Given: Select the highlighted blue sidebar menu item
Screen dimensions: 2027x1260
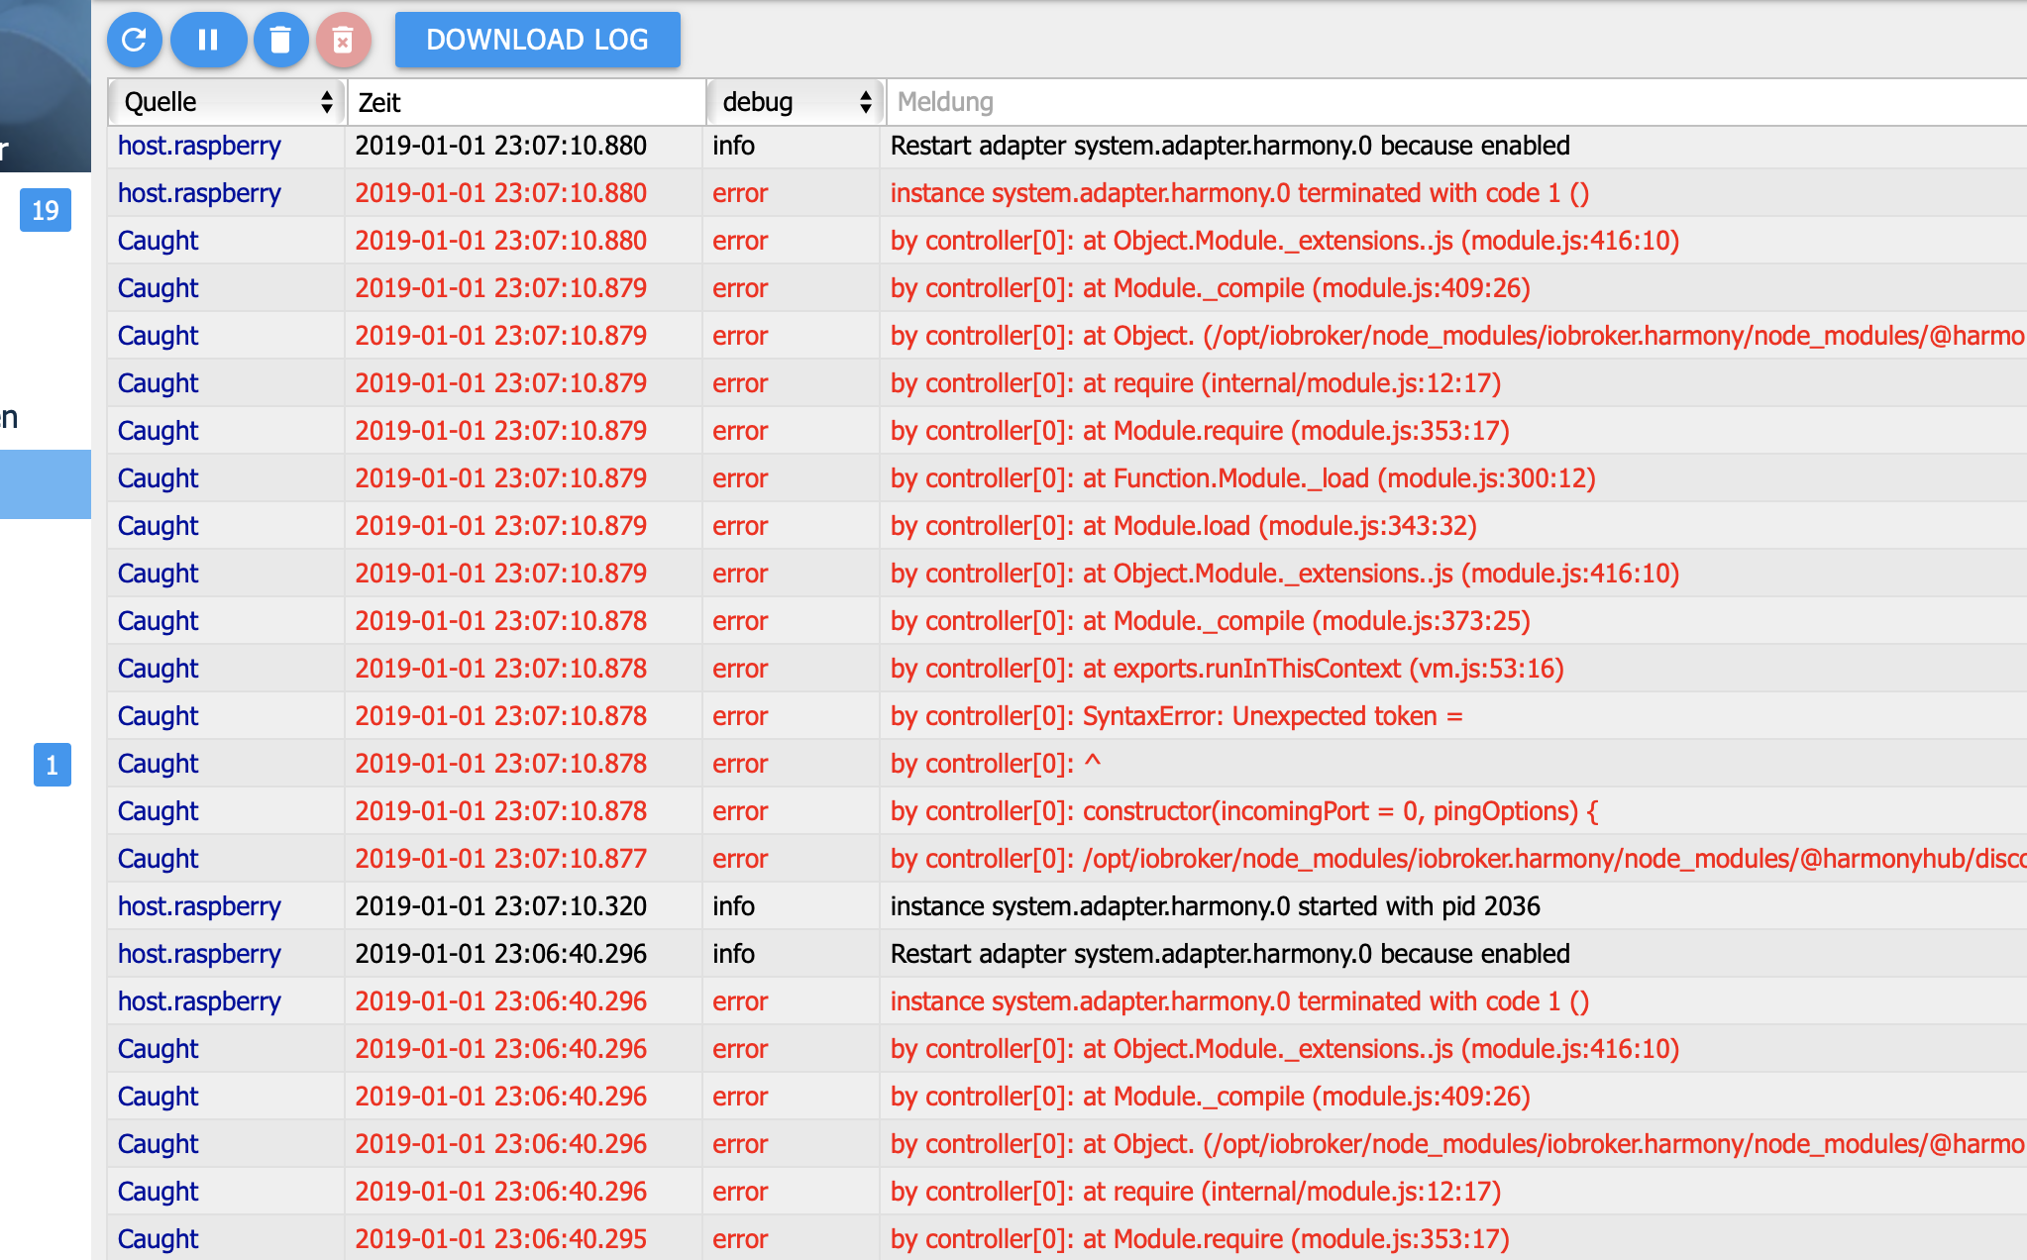Looking at the screenshot, I should (46, 484).
